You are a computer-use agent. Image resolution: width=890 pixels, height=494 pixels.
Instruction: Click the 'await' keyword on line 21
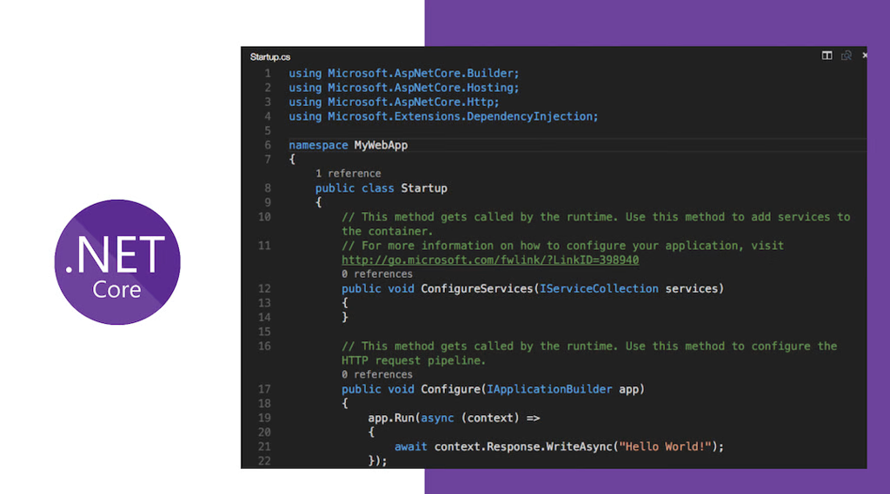pos(410,446)
